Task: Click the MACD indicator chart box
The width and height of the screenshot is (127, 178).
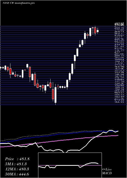Action: coord(70,165)
